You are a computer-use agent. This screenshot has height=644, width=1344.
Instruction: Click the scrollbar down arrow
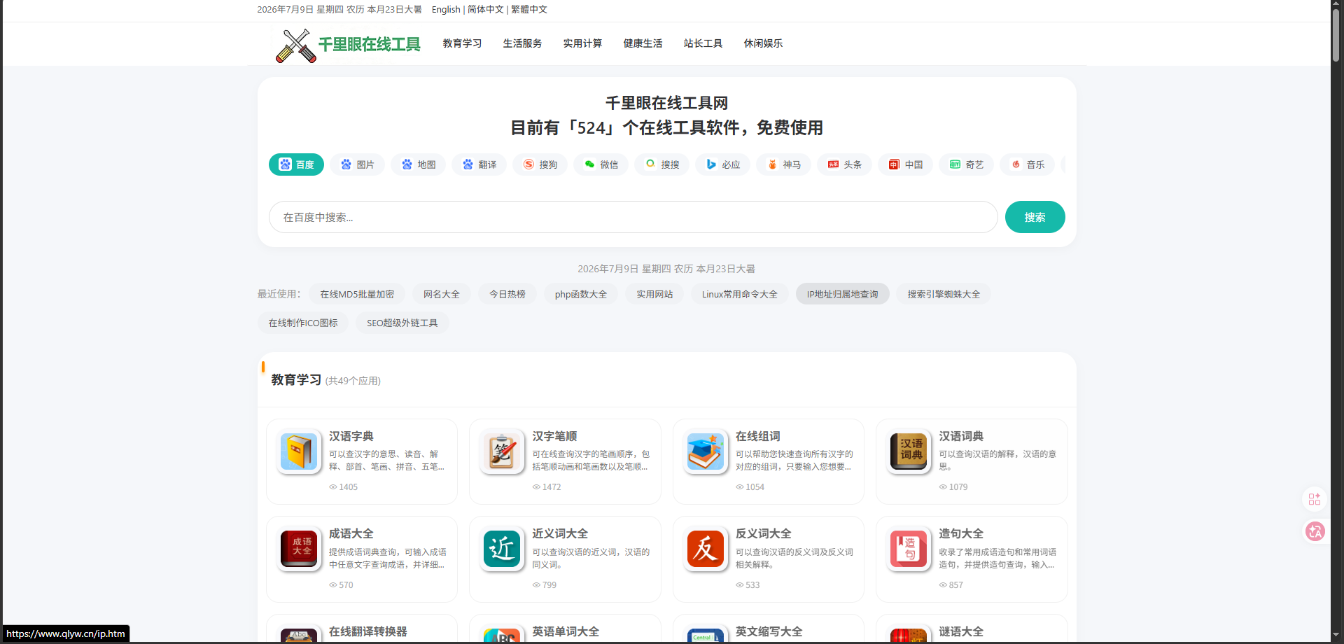click(1336, 635)
